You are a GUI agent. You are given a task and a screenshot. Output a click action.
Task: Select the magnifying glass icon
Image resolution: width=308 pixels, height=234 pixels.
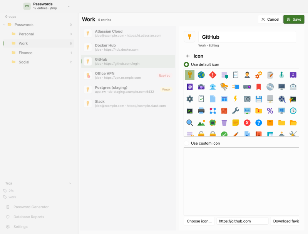click(190, 123)
